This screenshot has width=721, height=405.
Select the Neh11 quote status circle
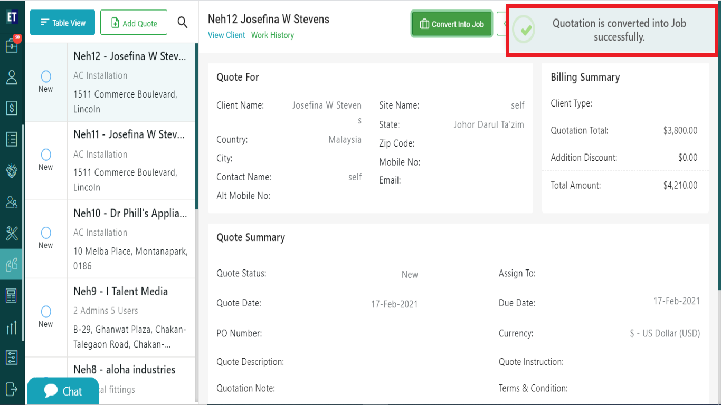(x=46, y=155)
